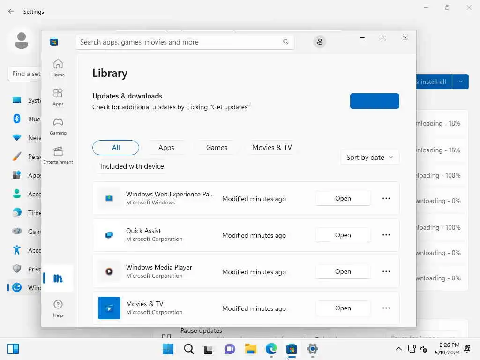The width and height of the screenshot is (480, 360).
Task: Switch to Settings via taskbar gear icon
Action: pyautogui.click(x=312, y=349)
